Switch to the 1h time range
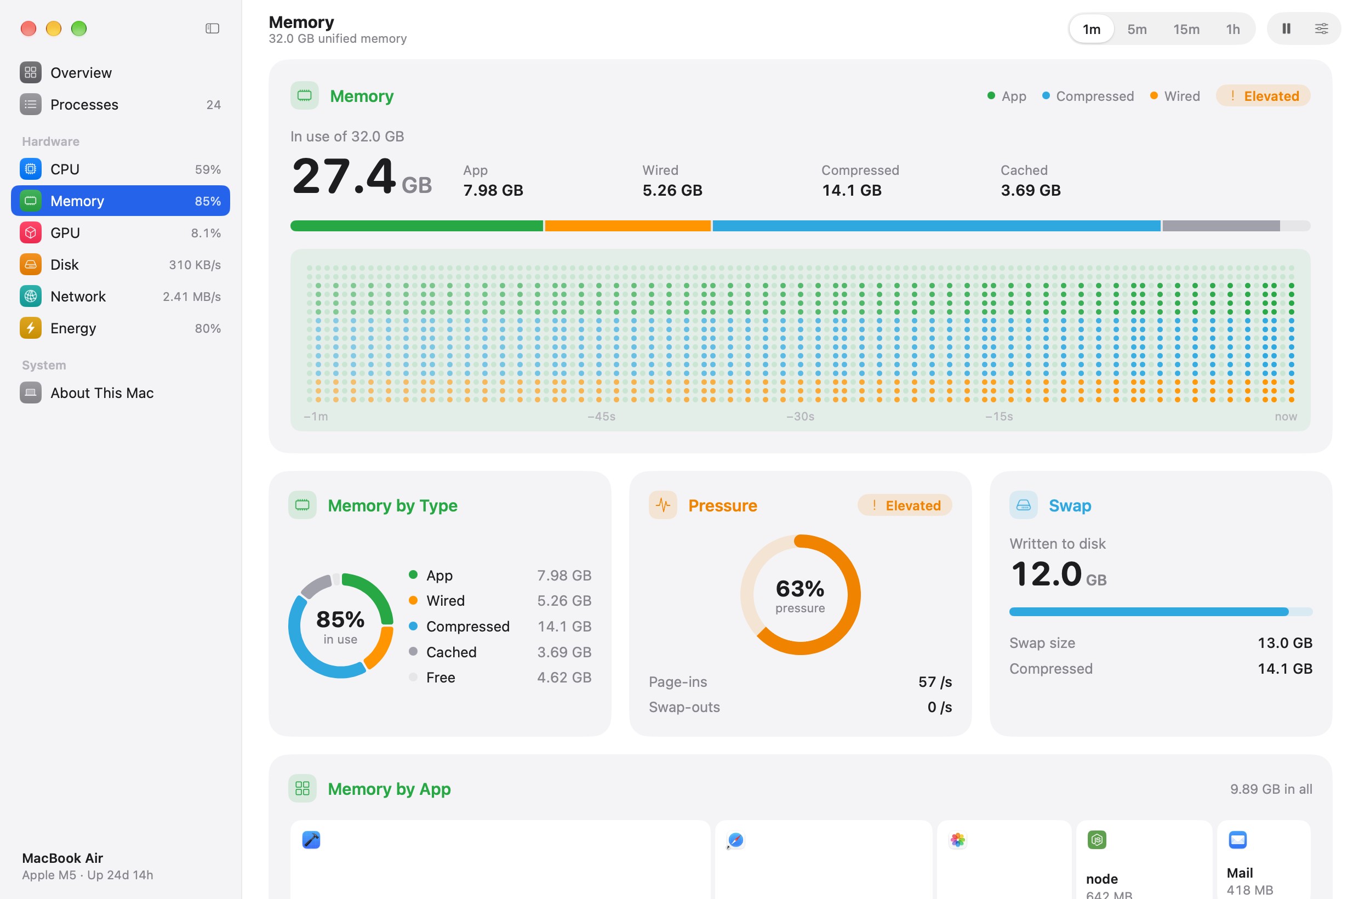This screenshot has height=899, width=1359. coord(1233,29)
